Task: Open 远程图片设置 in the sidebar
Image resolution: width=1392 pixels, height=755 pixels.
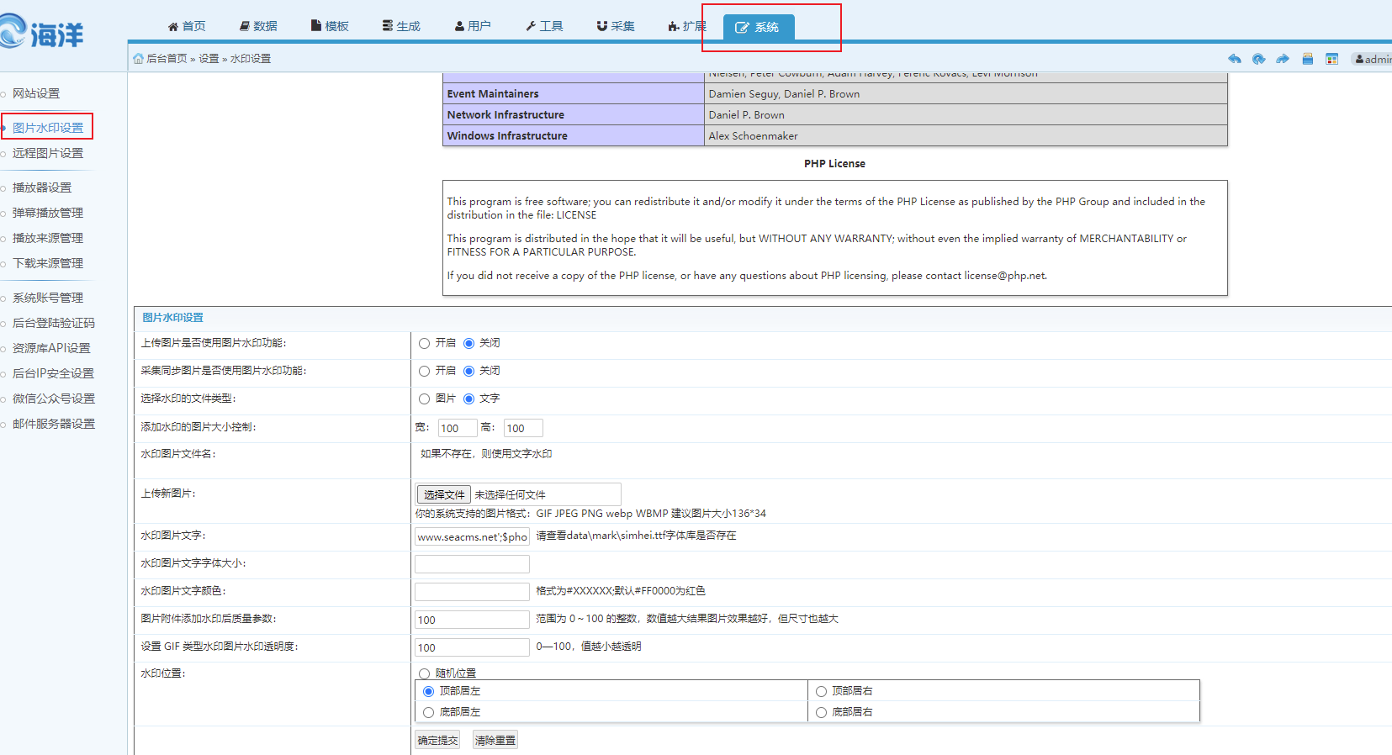Action: (48, 153)
